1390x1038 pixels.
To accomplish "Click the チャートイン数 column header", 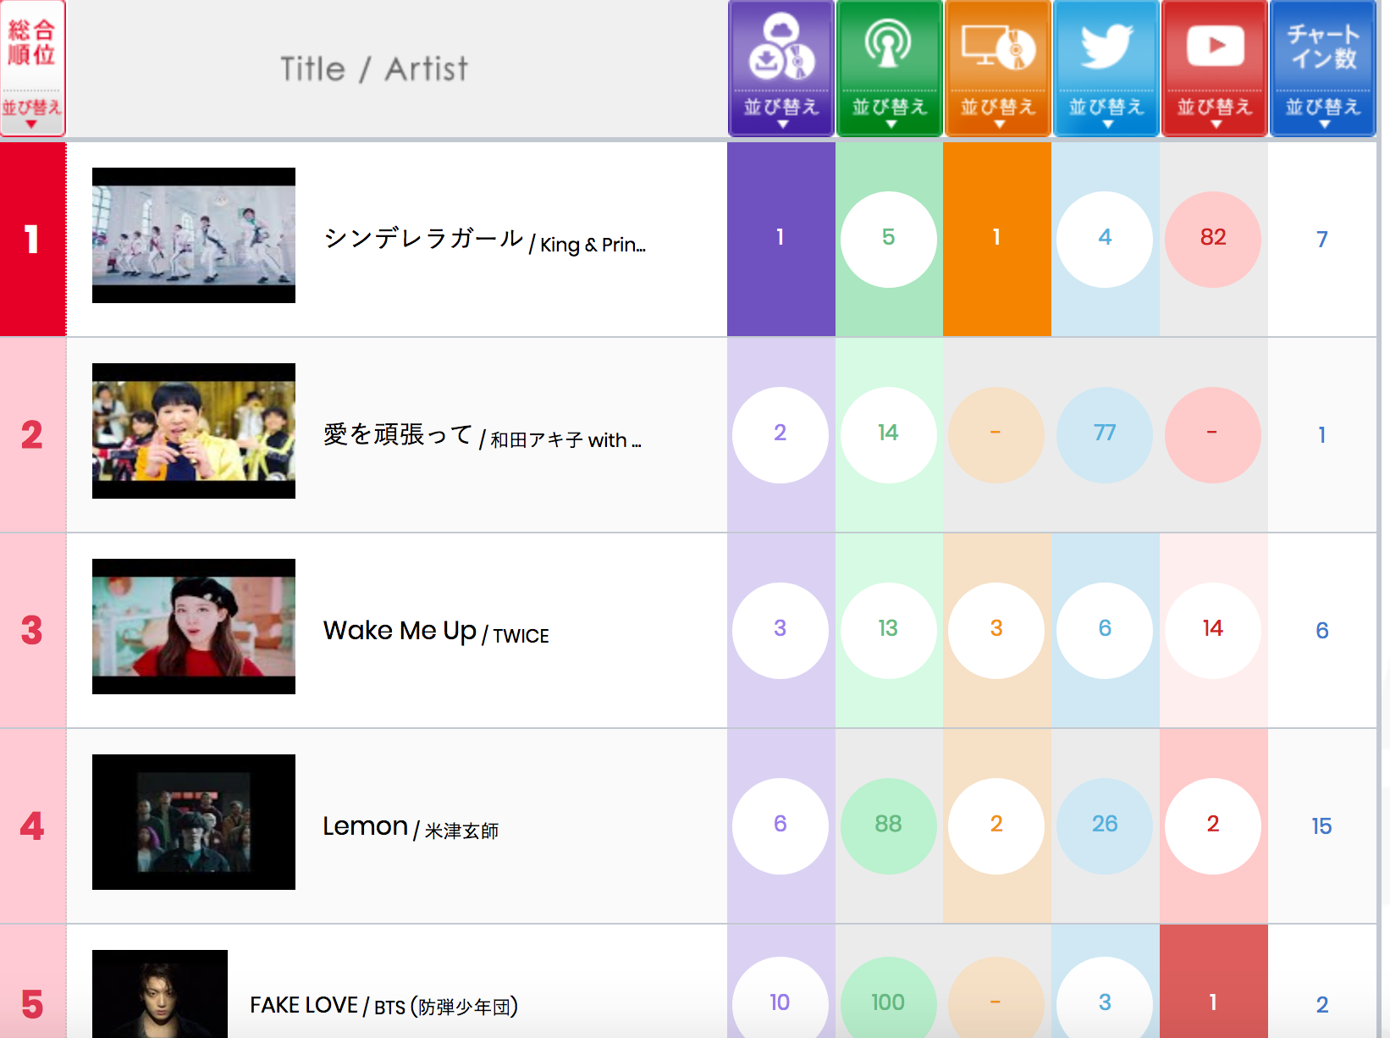I will tap(1322, 47).
